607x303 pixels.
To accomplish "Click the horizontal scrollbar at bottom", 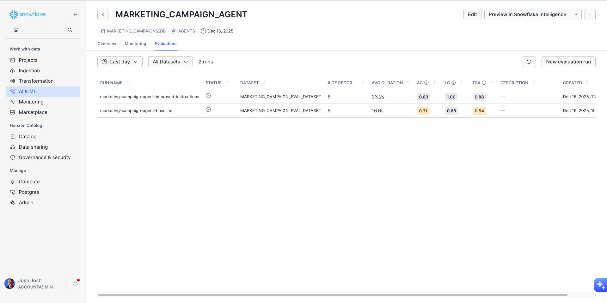I will 333,295.
